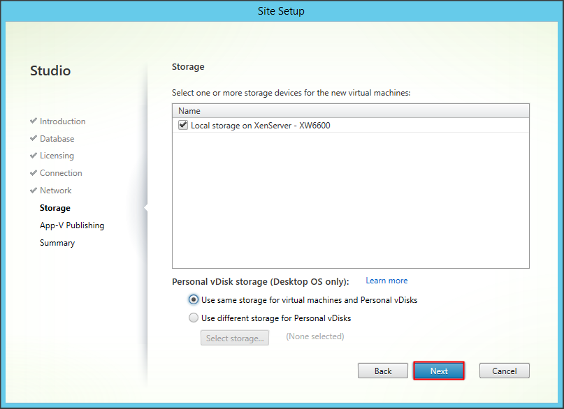The image size is (564, 409).
Task: Go to the Storage step in sidebar
Action: point(55,208)
